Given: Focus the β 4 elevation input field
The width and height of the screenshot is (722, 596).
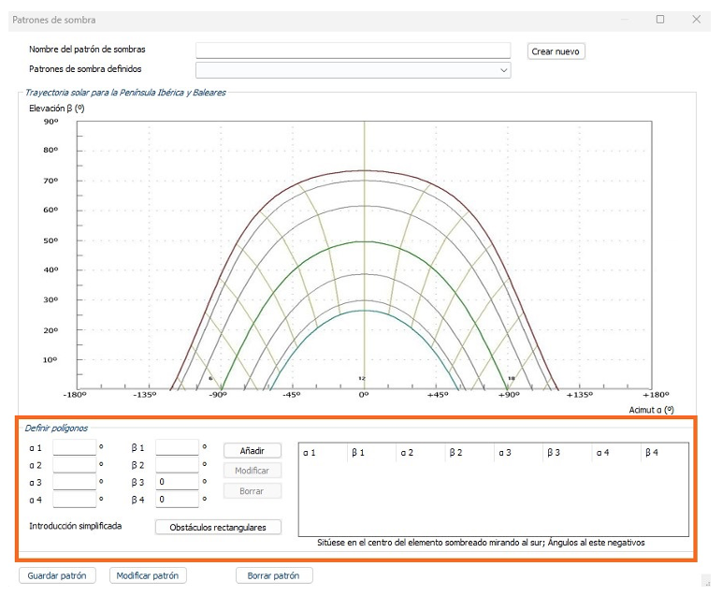Looking at the screenshot, I should click(177, 499).
